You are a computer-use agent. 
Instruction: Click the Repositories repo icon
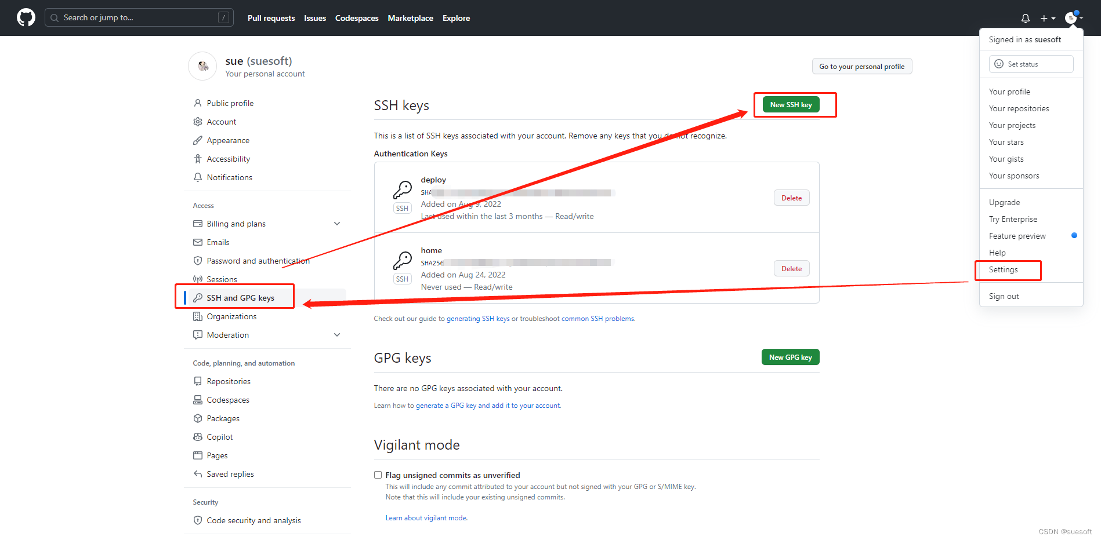pos(198,381)
